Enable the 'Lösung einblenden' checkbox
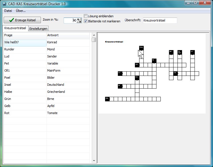This screenshot has width=213, height=167. tap(86, 16)
